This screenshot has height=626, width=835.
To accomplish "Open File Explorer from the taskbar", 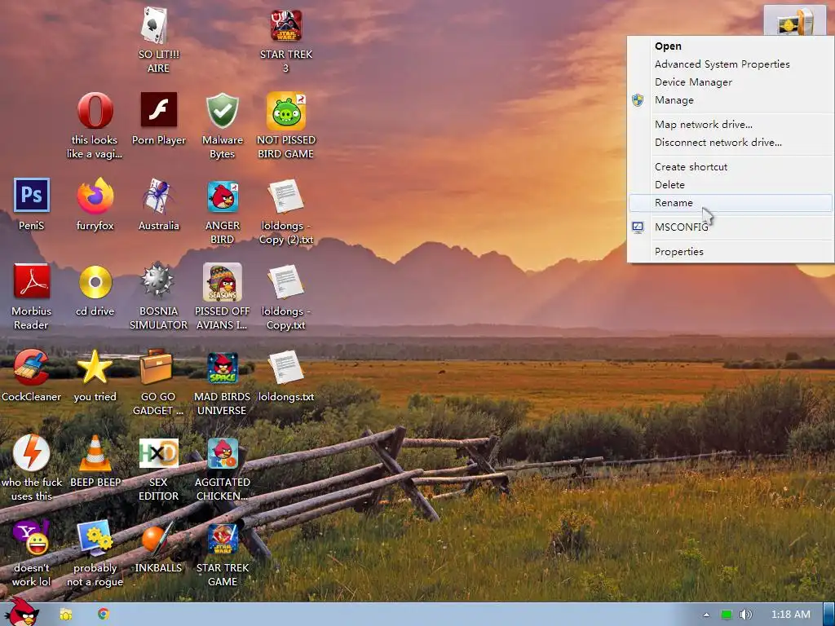I will (x=66, y=615).
